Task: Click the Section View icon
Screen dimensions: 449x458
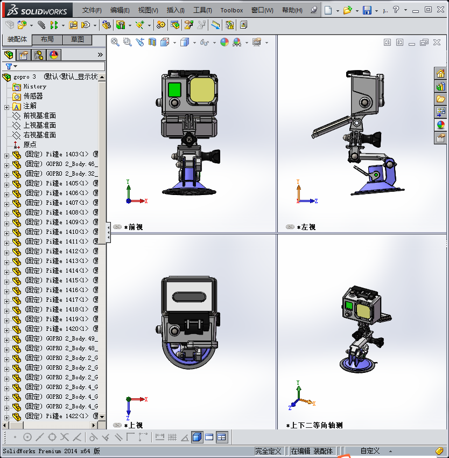Action: point(152,42)
